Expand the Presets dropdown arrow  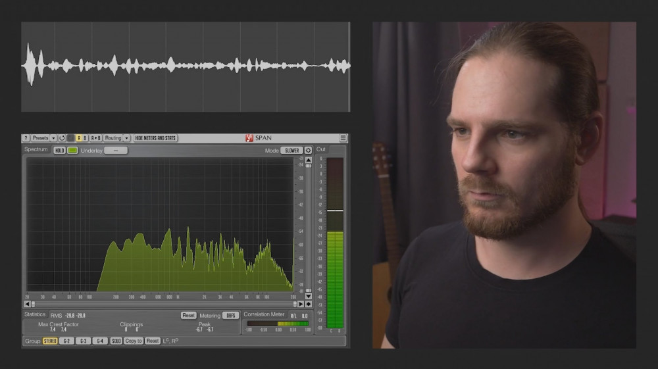[54, 138]
